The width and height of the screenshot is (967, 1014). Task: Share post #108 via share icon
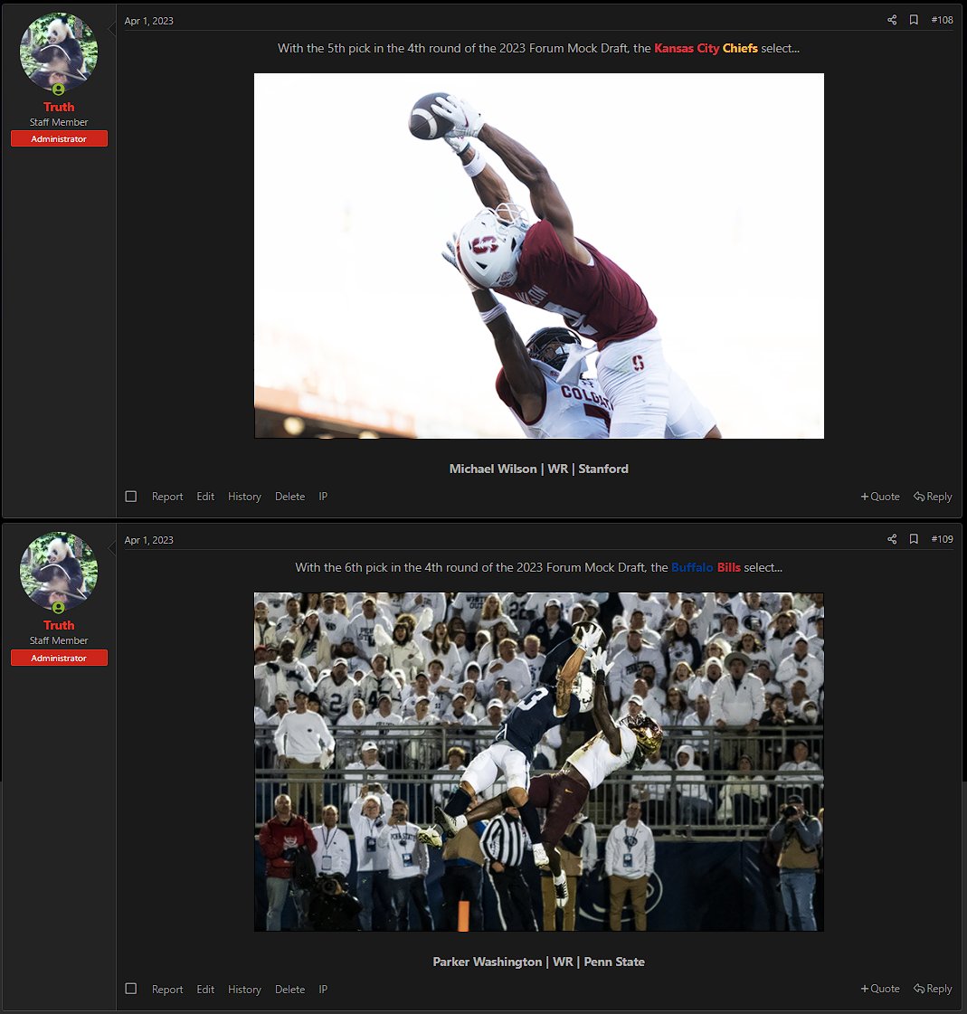point(892,20)
